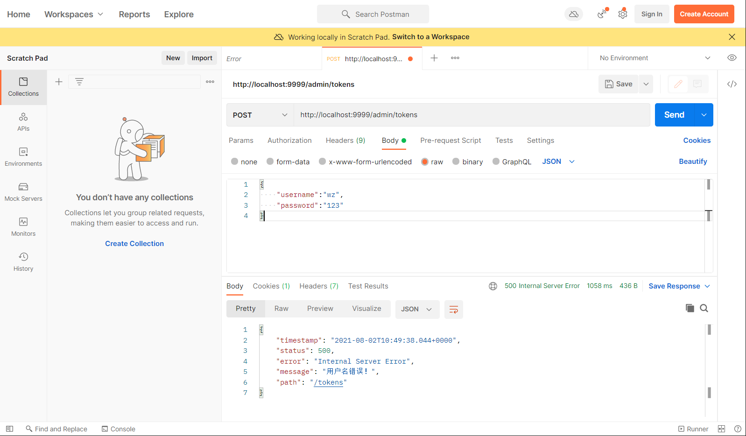Screen dimensions: 746x436
Task: Switch to the Authorization tab
Action: tap(289, 141)
